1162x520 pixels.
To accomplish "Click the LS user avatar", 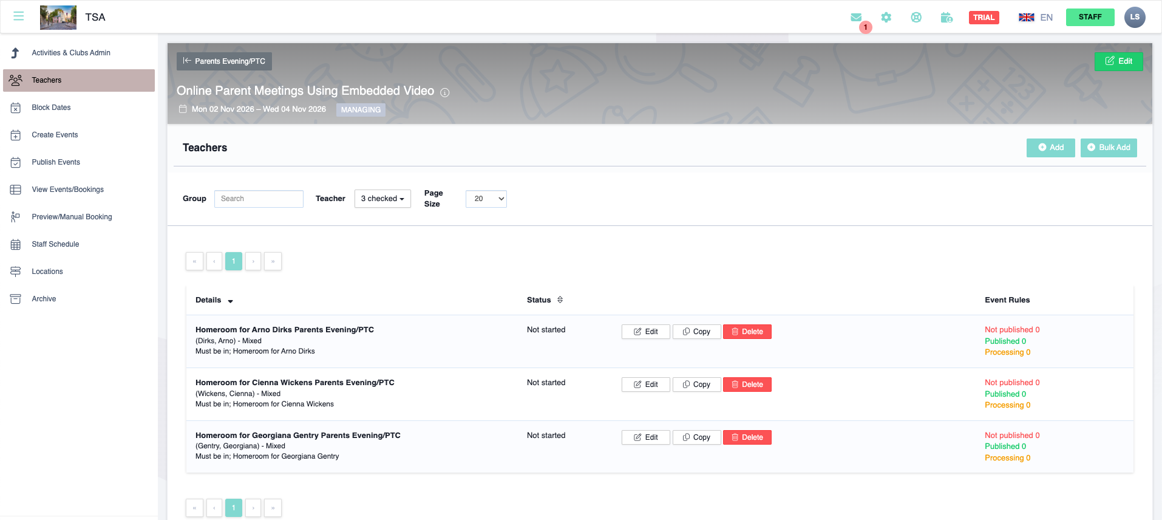I will point(1135,17).
